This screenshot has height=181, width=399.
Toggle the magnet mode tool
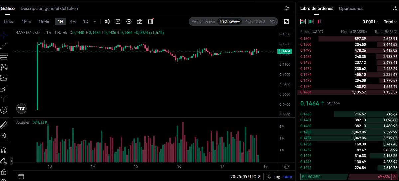4,150
